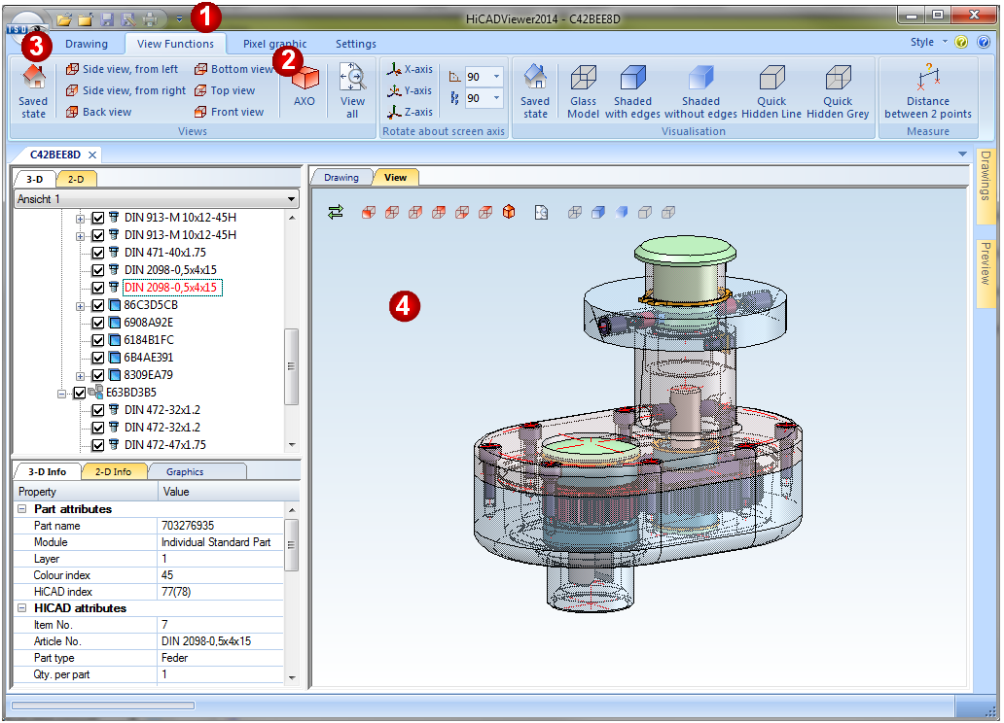Viewport: 1004px width, 723px height.
Task: Click the Part name value 703276935
Action: pos(188,526)
